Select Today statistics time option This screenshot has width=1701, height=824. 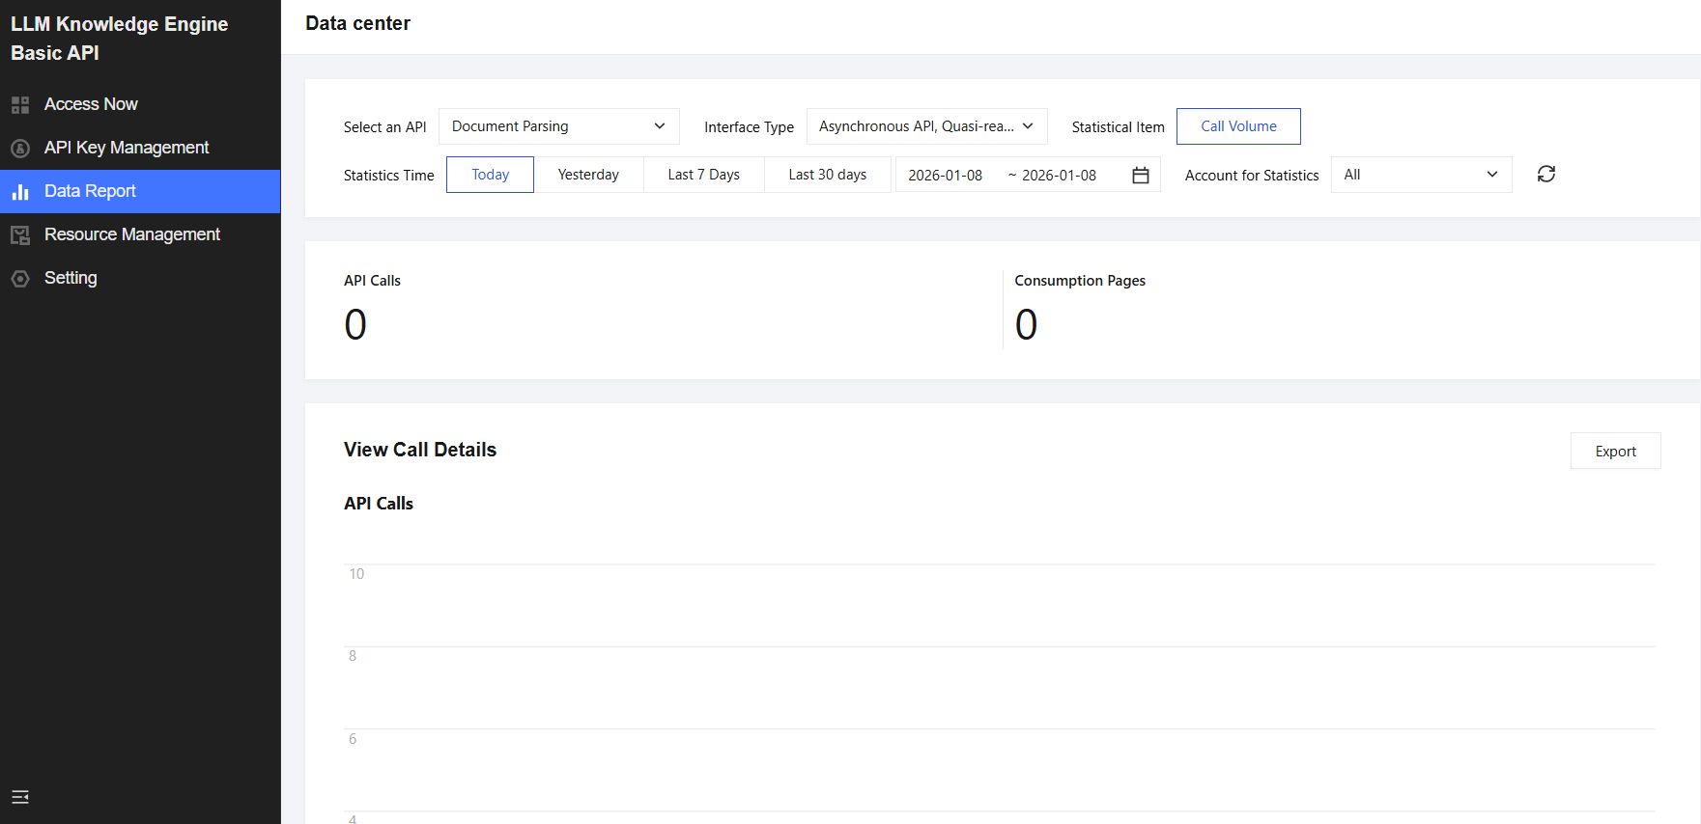(x=490, y=175)
